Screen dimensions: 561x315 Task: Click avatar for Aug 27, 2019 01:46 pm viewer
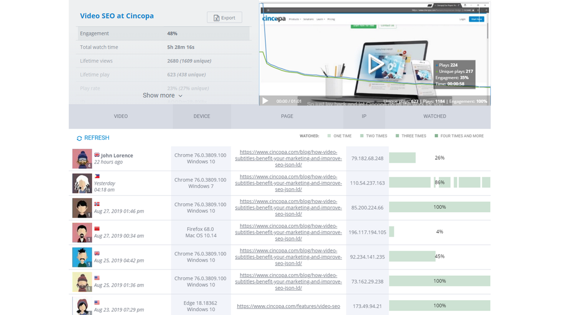click(x=82, y=208)
